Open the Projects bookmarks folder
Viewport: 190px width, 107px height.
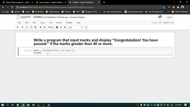pos(66,12)
